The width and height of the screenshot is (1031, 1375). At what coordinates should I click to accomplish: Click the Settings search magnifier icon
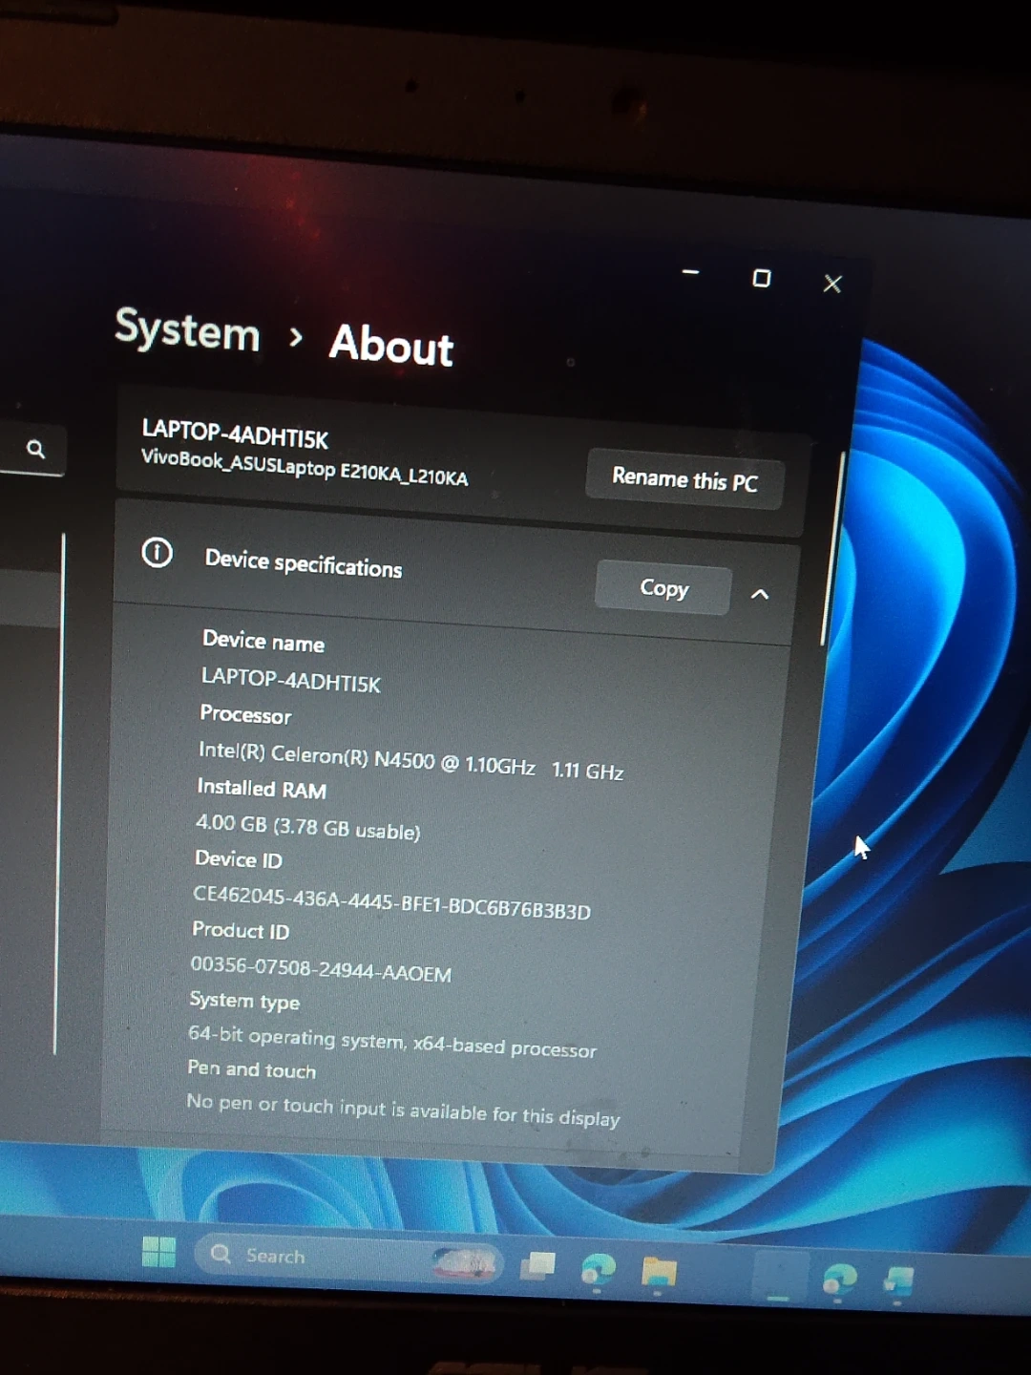pyautogui.click(x=36, y=449)
